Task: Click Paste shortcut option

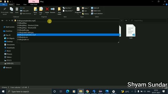Action: [x=25, y=14]
